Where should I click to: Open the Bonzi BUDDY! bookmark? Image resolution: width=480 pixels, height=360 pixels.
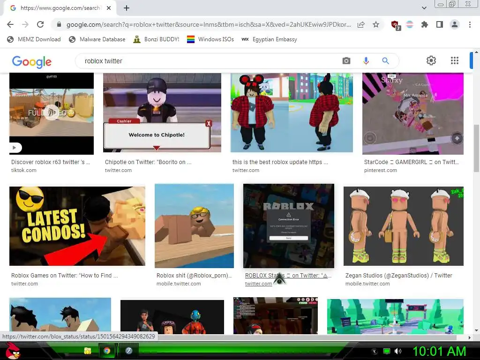[x=156, y=39]
